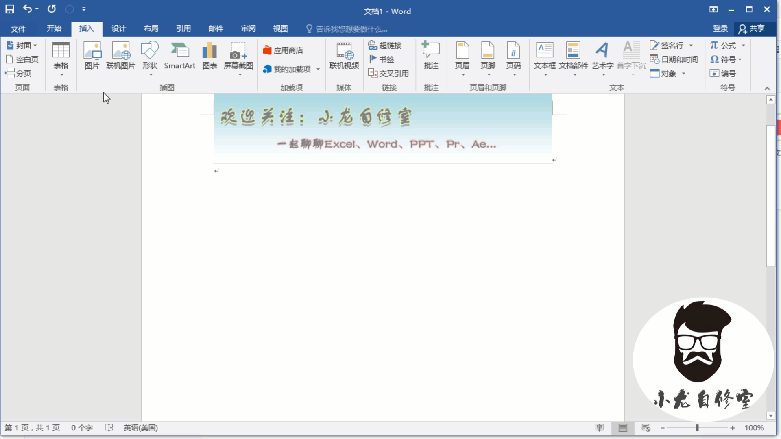Open 应用商店 add-in store
The width and height of the screenshot is (781, 439).
point(284,50)
